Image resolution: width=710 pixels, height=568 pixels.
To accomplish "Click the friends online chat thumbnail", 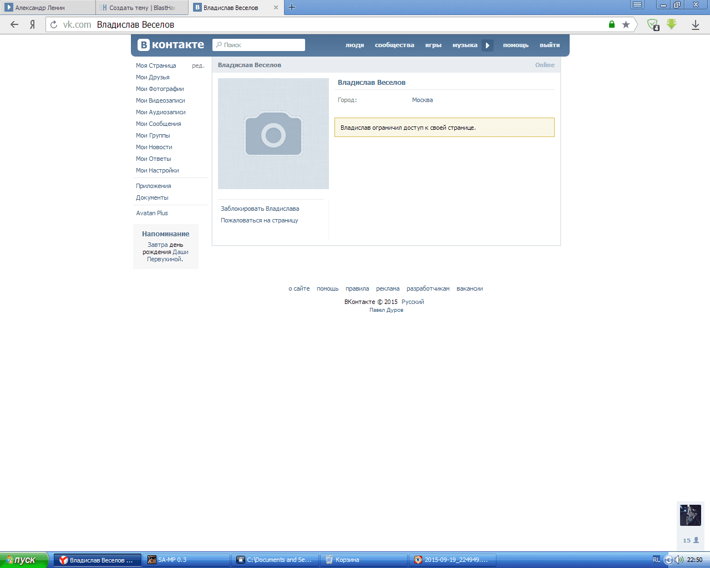I will pyautogui.click(x=690, y=515).
